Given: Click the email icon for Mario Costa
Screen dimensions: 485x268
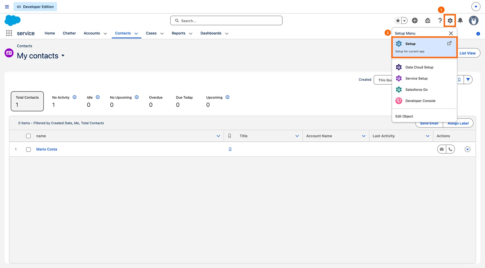Looking at the screenshot, I should pos(442,149).
